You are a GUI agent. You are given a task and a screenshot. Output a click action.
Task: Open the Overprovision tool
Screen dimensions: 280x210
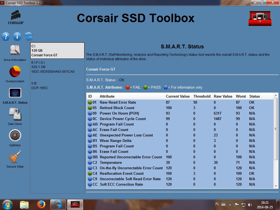(x=15, y=74)
